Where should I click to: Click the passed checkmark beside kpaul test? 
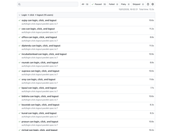click(19, 88)
